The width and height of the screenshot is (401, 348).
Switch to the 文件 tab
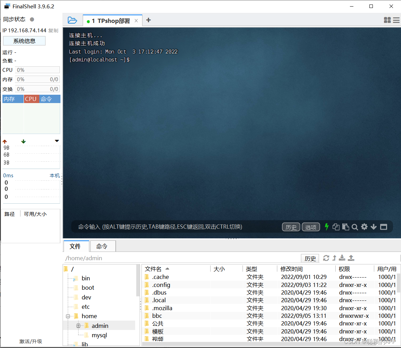tap(76, 246)
